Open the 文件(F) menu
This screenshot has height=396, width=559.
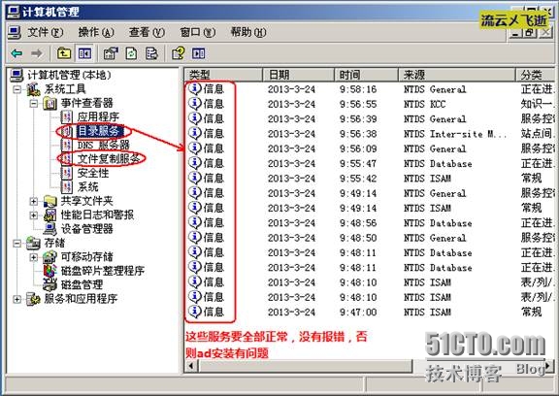[46, 32]
